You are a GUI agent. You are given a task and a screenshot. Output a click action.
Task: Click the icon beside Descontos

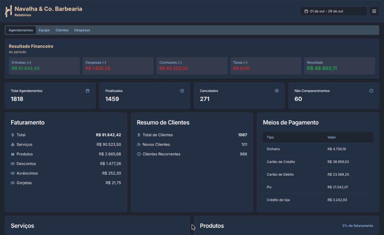click(13, 164)
